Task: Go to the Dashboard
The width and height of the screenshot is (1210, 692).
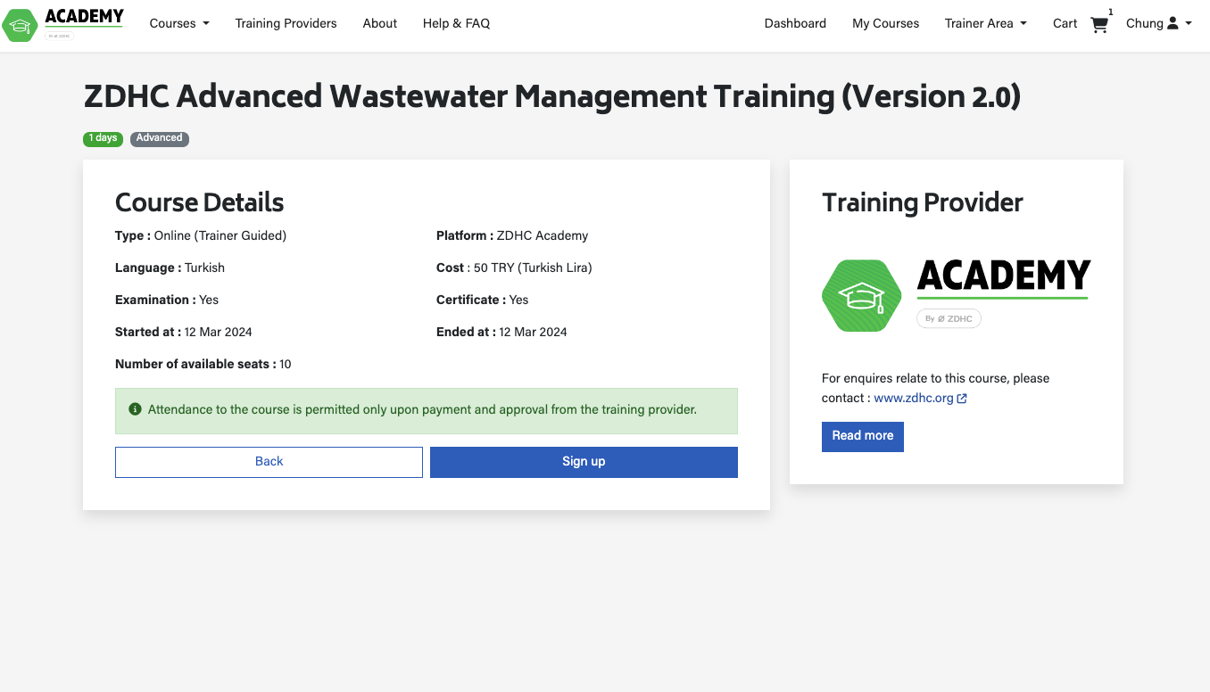Action: [795, 23]
